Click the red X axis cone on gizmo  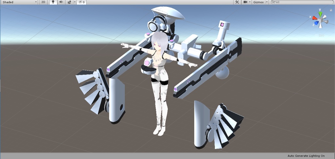[x=315, y=18]
